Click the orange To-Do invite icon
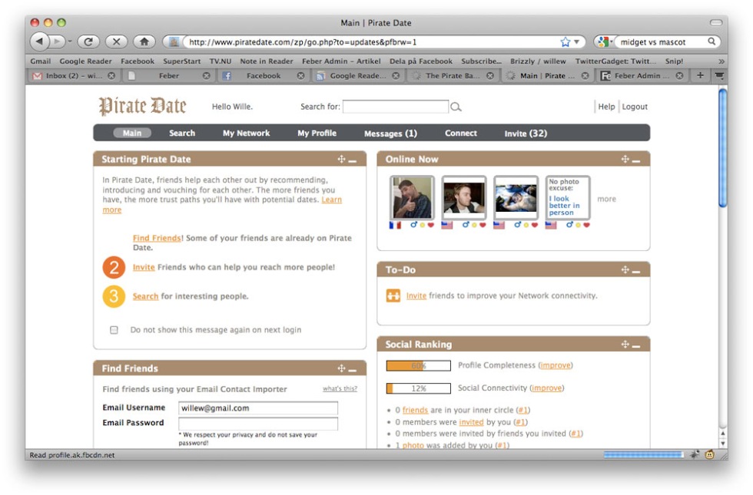Image resolution: width=753 pixels, height=495 pixels. coord(393,295)
